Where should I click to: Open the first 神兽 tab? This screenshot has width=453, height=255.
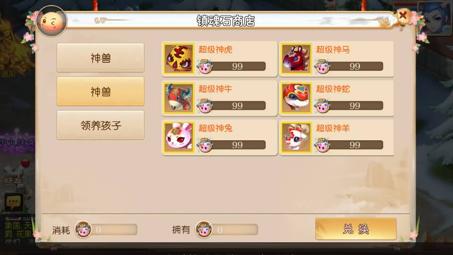click(x=101, y=58)
